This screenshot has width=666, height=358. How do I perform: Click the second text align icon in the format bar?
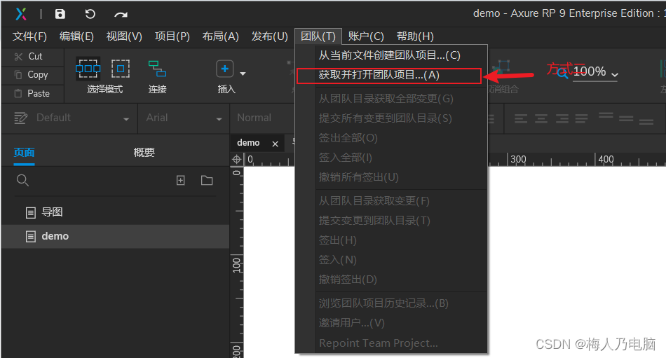[541, 118]
